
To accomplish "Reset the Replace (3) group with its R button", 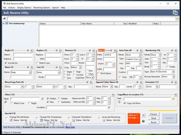I will pos(60,50).
